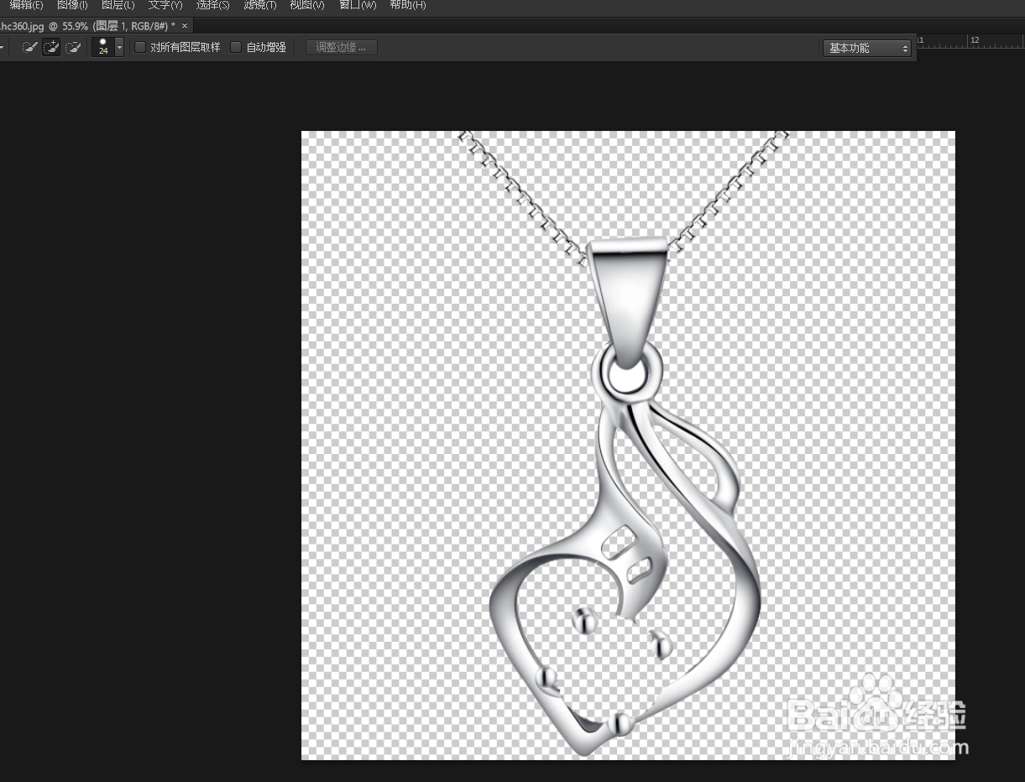Open the 编辑(E) menu

click(26, 5)
